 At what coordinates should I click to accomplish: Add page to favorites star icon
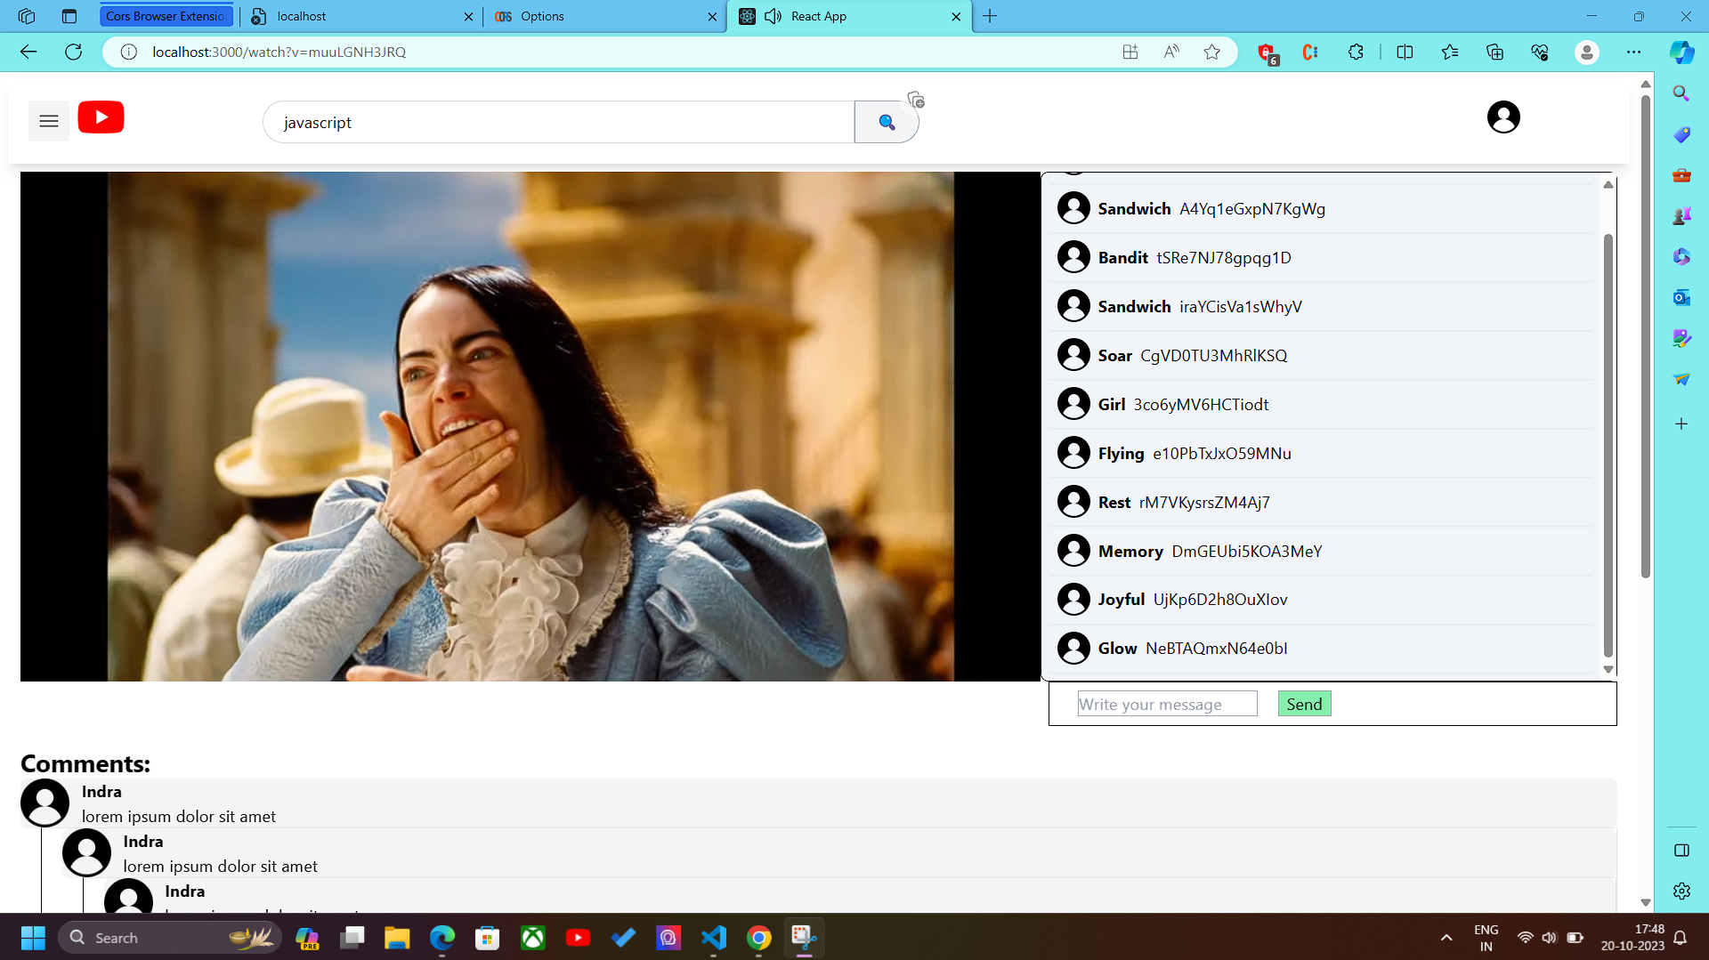1211,52
